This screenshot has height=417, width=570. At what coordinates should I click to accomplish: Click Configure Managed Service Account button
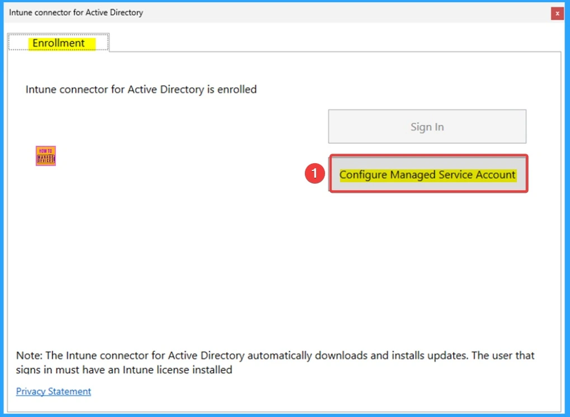coord(428,174)
